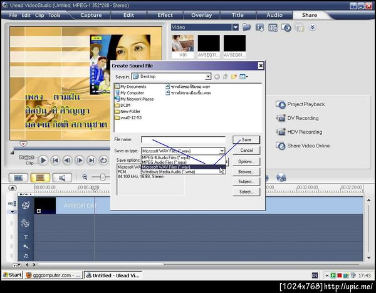Click the zoom out magnifier icon
This screenshot has width=376, height=293.
(x=85, y=177)
